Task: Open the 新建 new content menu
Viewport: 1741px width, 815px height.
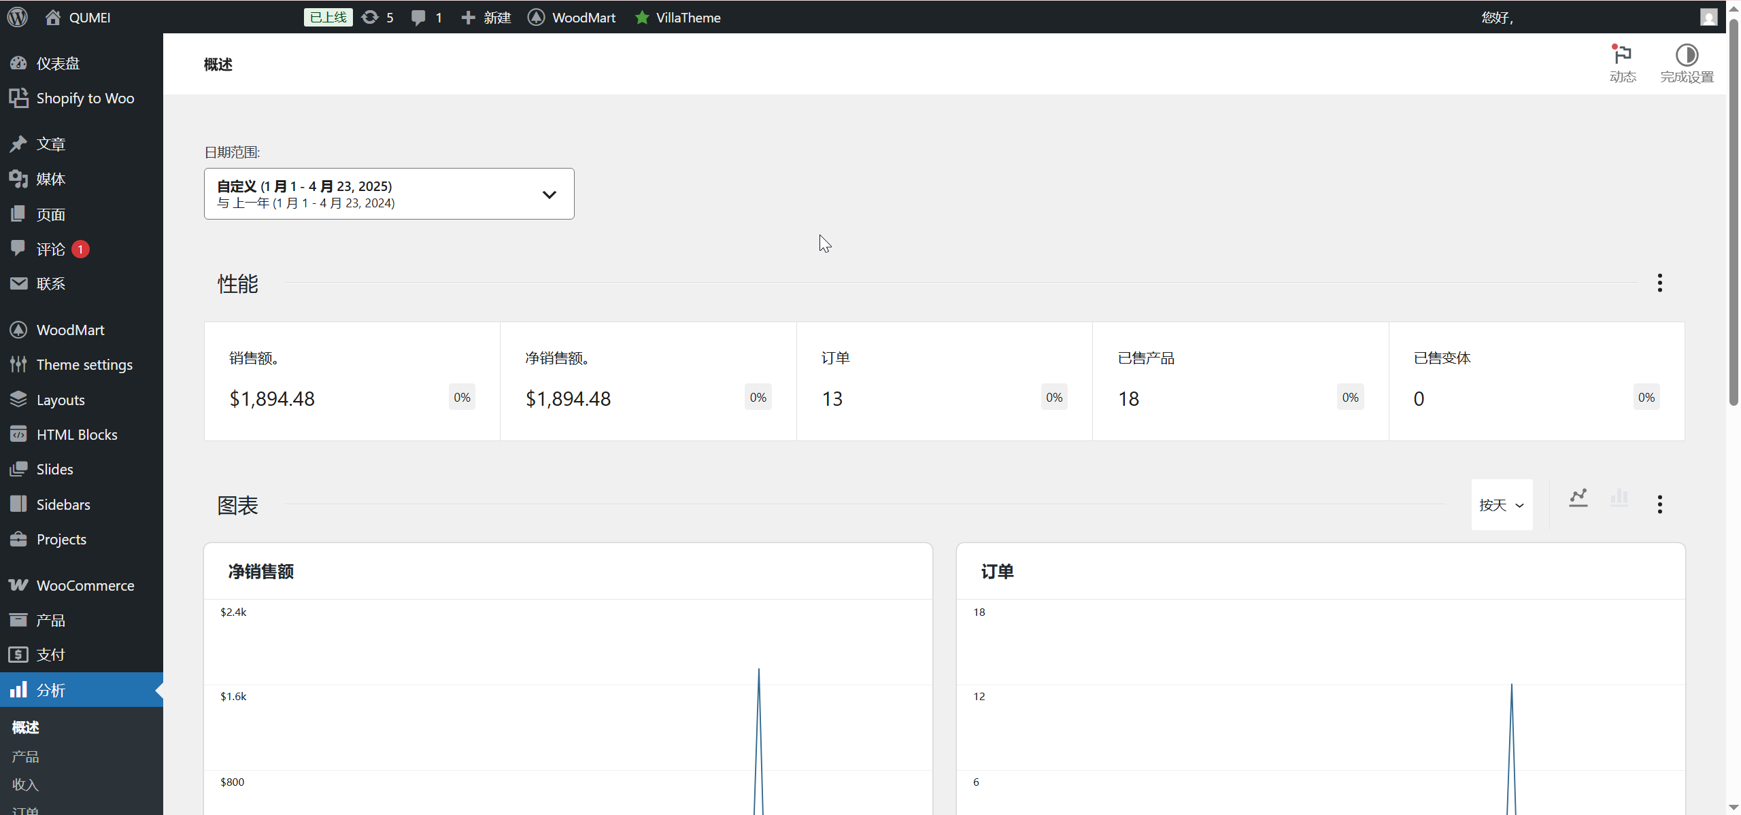Action: (486, 17)
